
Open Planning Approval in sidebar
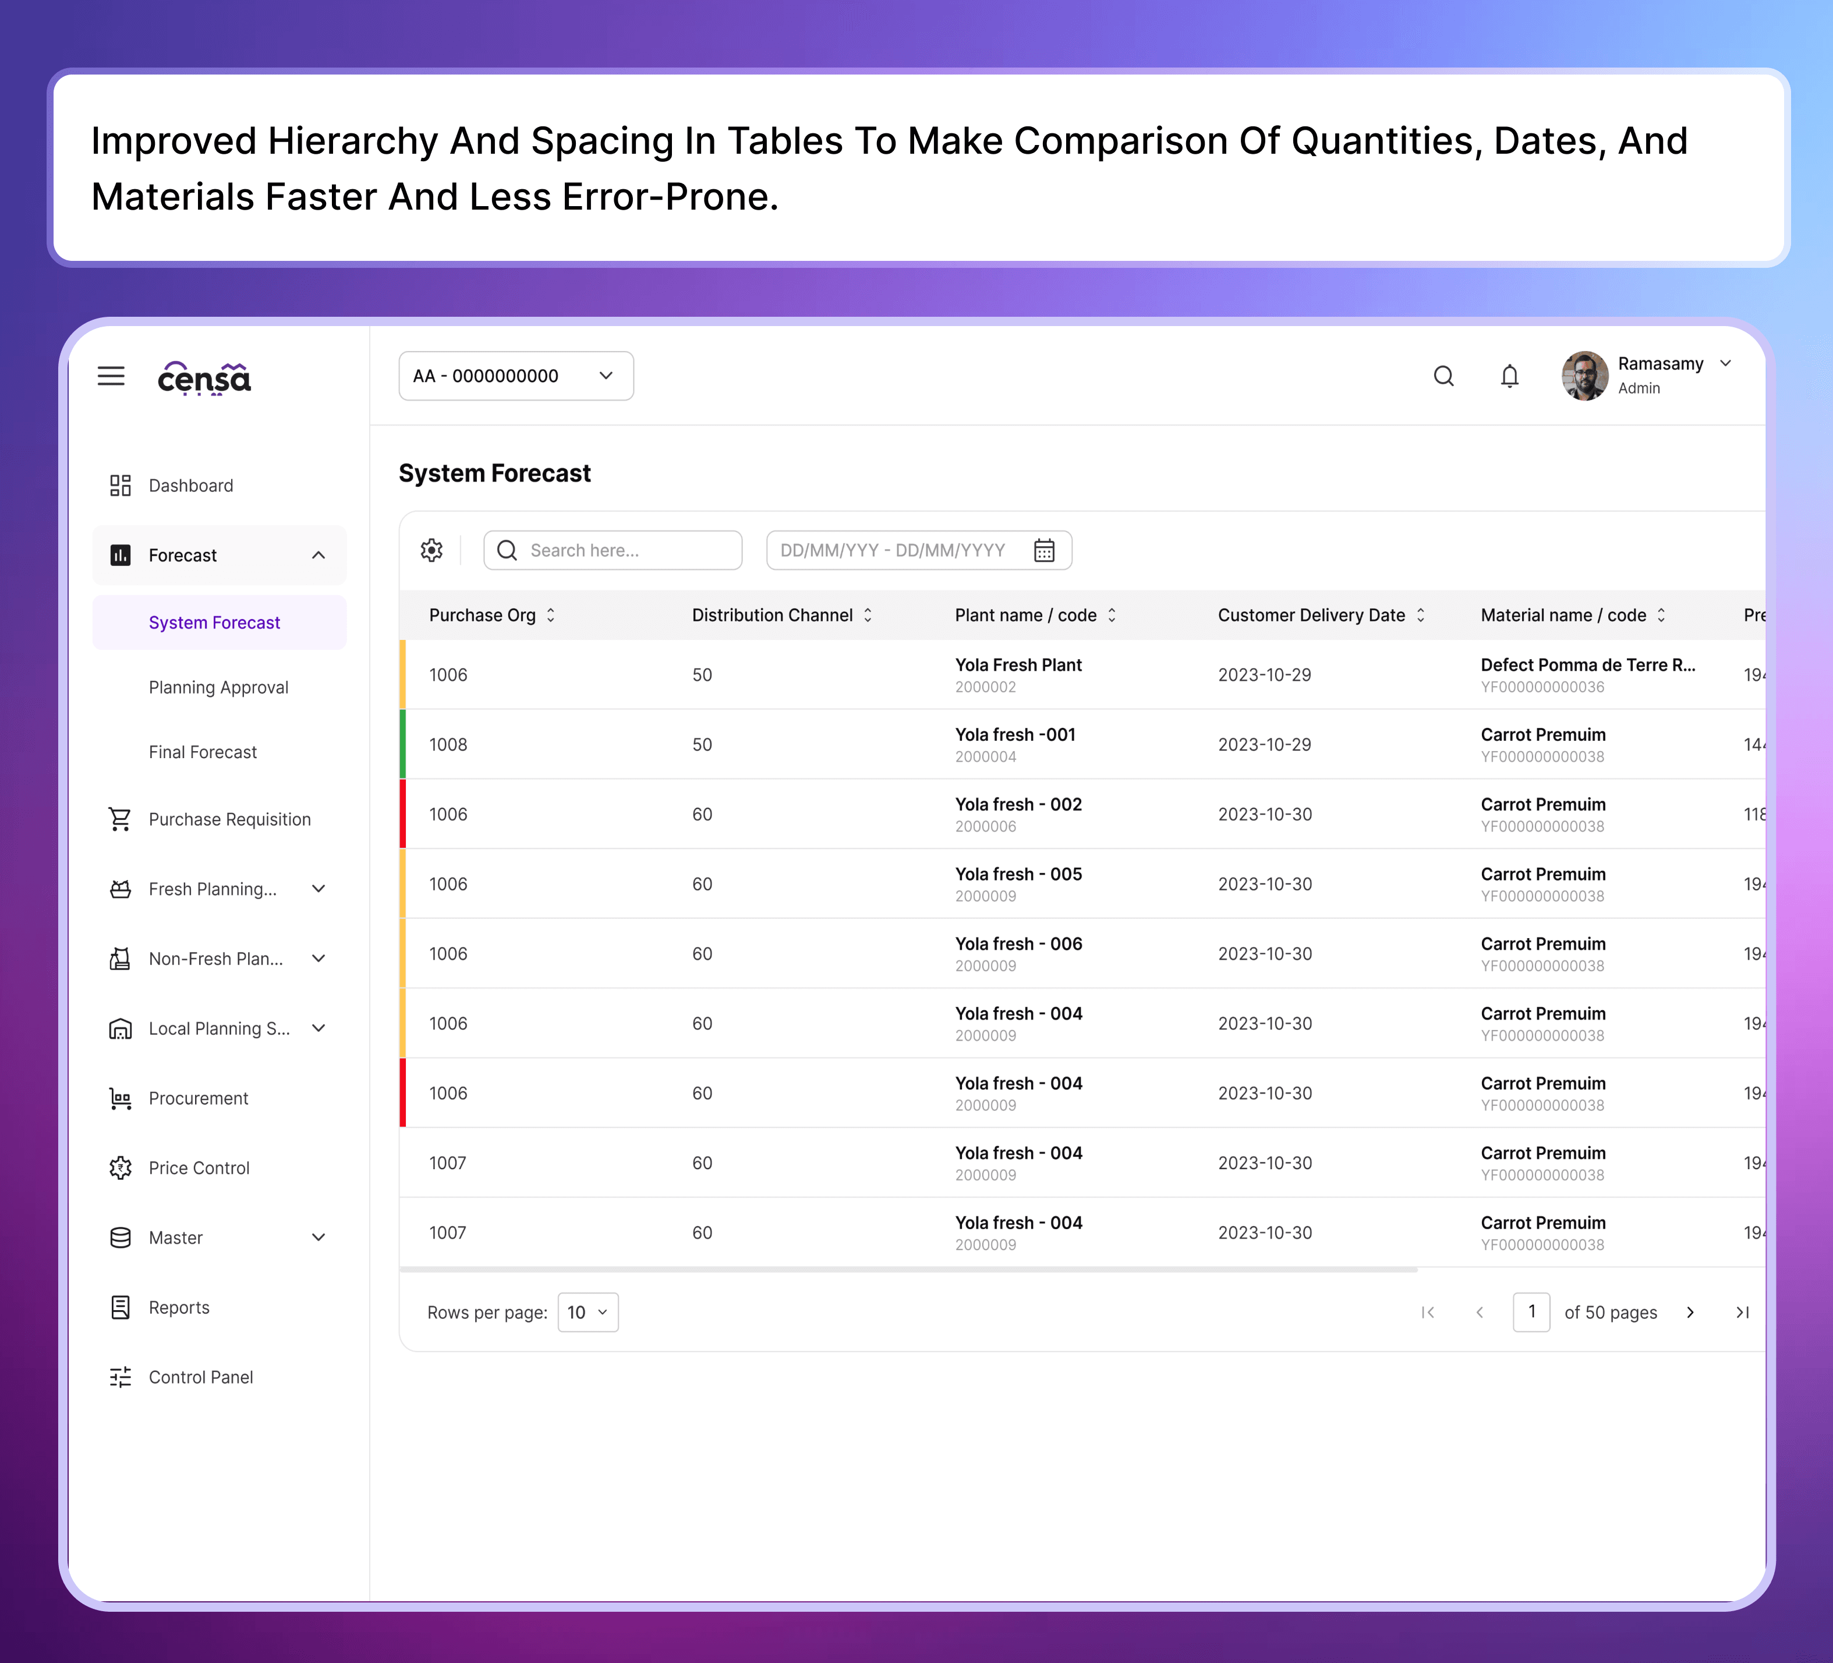pyautogui.click(x=218, y=688)
